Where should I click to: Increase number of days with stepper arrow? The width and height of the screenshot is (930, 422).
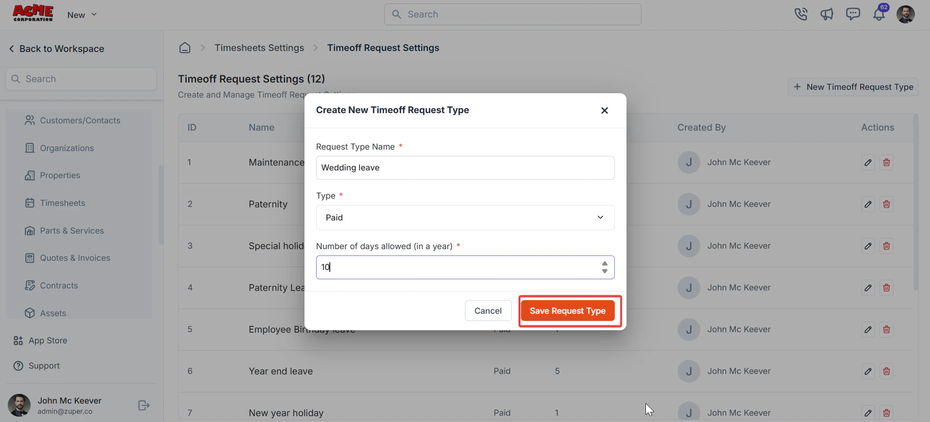pos(605,264)
